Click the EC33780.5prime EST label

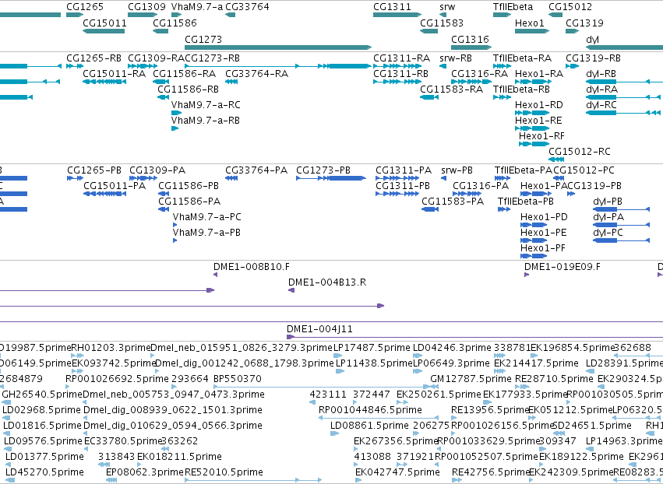coord(123,441)
